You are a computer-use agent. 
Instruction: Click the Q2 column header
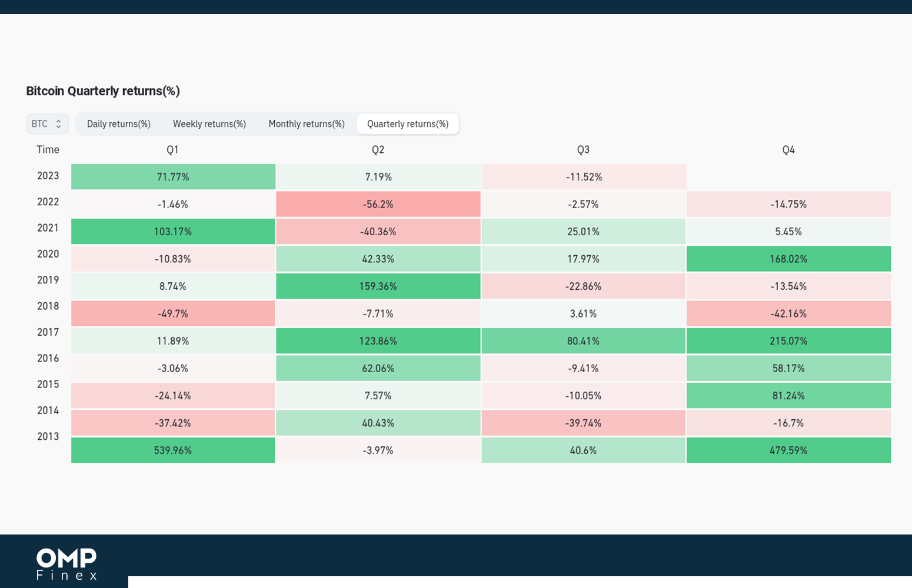(378, 150)
